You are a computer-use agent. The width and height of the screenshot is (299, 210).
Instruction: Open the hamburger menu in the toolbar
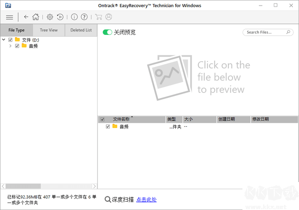(x=9, y=17)
